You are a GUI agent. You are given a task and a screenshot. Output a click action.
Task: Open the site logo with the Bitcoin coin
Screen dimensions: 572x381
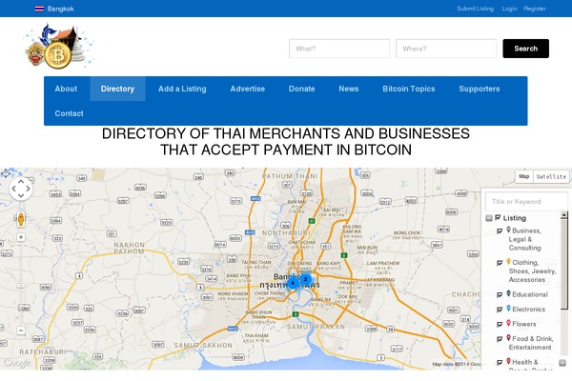coord(58,47)
